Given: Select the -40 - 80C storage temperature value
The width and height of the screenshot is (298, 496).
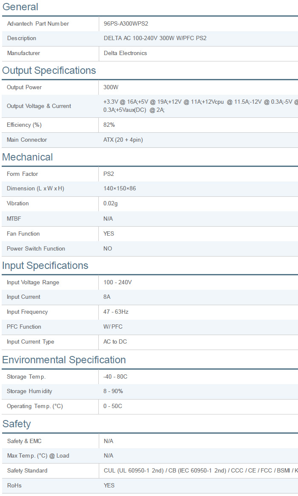Looking at the screenshot, I should click(x=115, y=377).
